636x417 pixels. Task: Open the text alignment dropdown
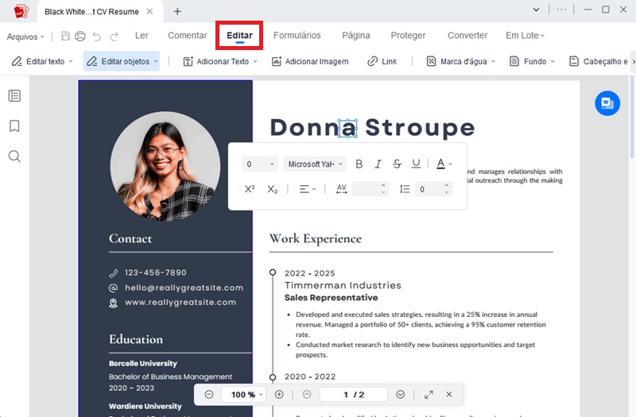pos(308,189)
